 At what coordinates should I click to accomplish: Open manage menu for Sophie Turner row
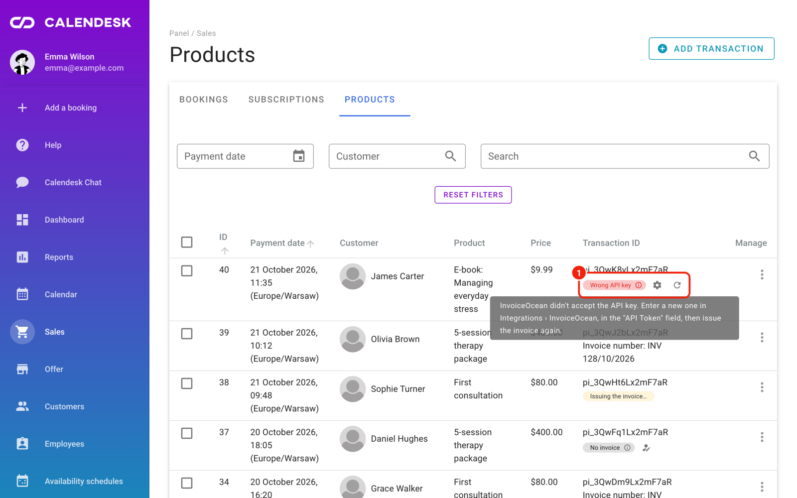[x=762, y=387]
